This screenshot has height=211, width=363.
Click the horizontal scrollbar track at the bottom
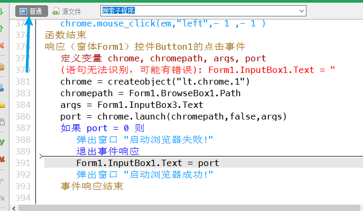[x=189, y=208]
